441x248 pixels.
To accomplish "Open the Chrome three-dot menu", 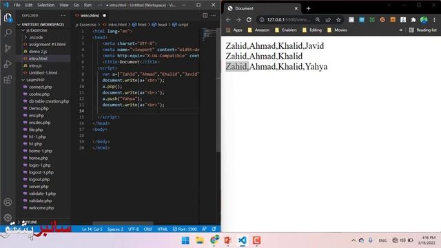I will (434, 20).
